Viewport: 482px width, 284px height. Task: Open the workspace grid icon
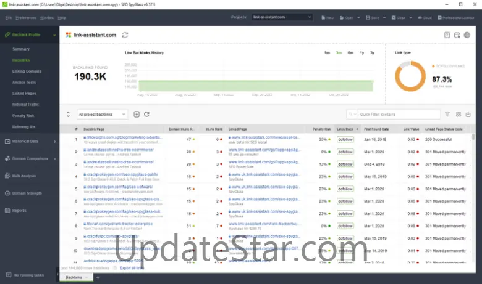coord(459,114)
